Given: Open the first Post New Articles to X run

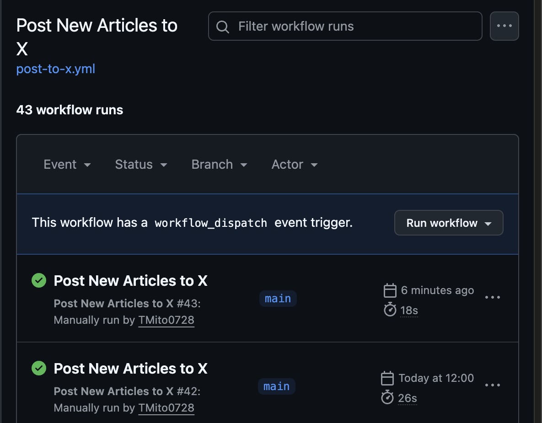Looking at the screenshot, I should (131, 281).
